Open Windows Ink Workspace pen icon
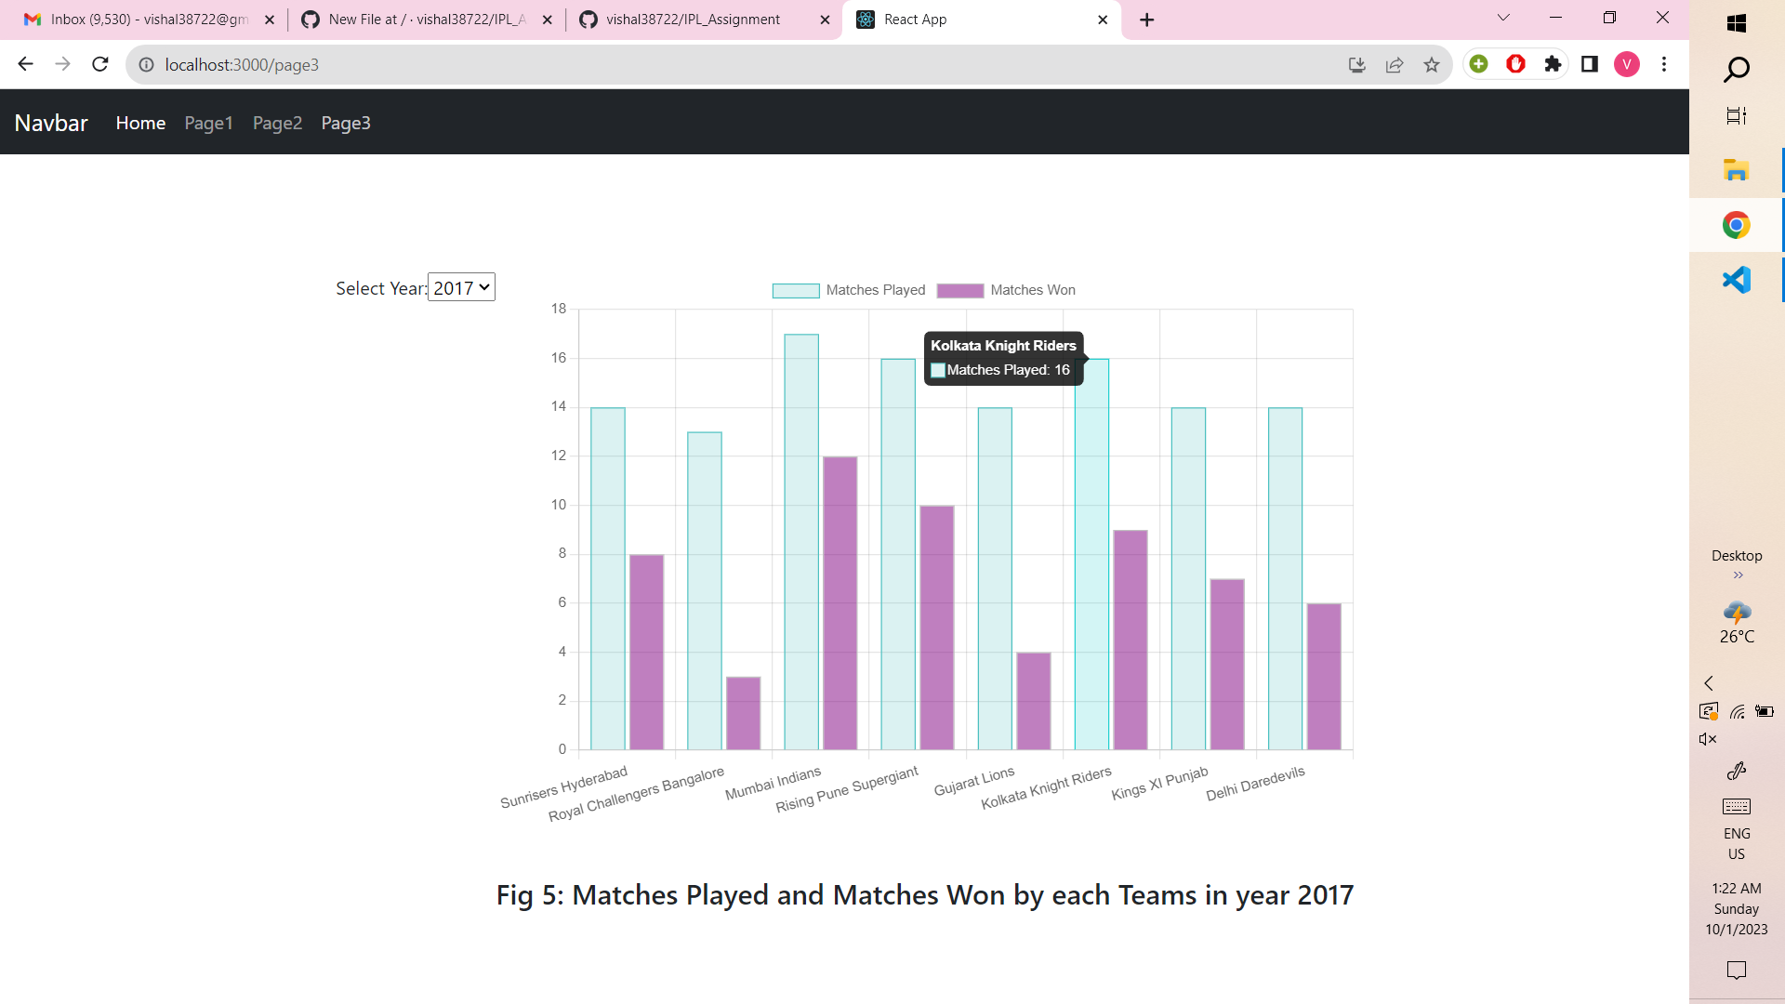The width and height of the screenshot is (1785, 1004). pos(1737,771)
